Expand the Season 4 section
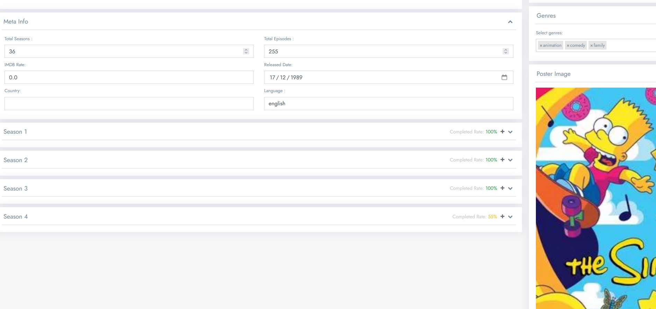Image resolution: width=656 pixels, height=309 pixels. [510, 217]
